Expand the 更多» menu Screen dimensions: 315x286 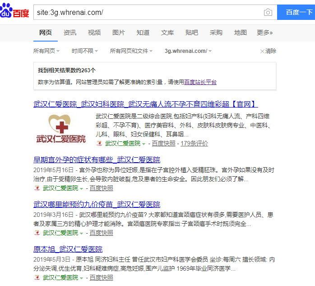(x=264, y=33)
